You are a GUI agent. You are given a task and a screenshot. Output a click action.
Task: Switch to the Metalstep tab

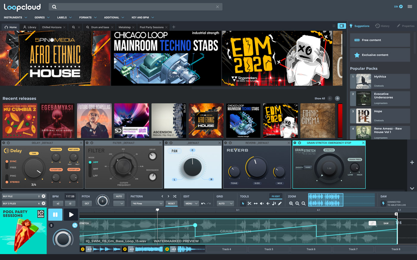pos(126,27)
